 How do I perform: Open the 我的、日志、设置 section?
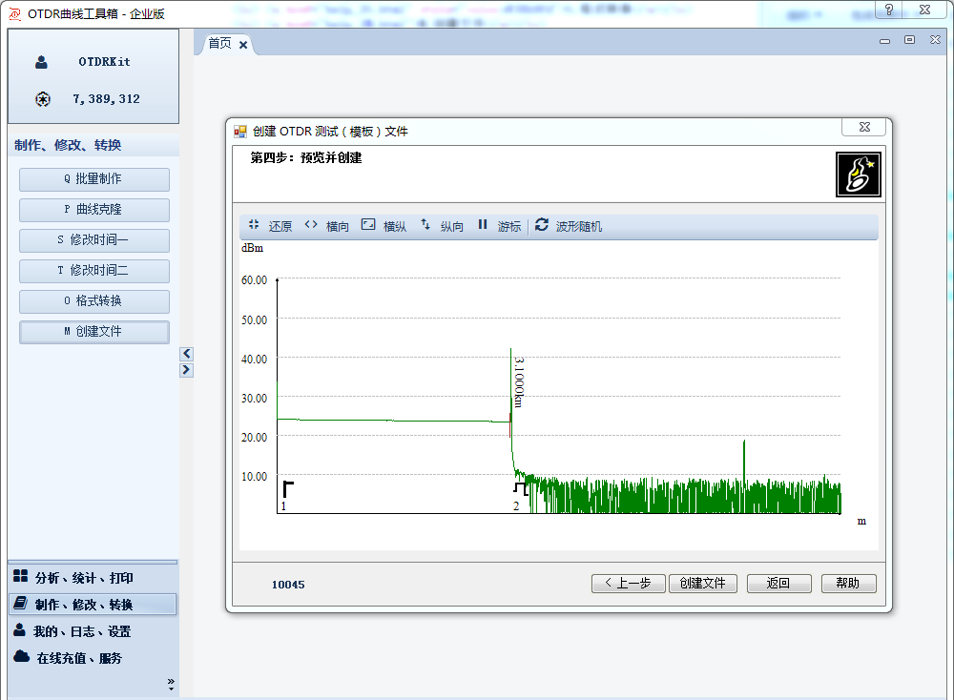coord(82,631)
